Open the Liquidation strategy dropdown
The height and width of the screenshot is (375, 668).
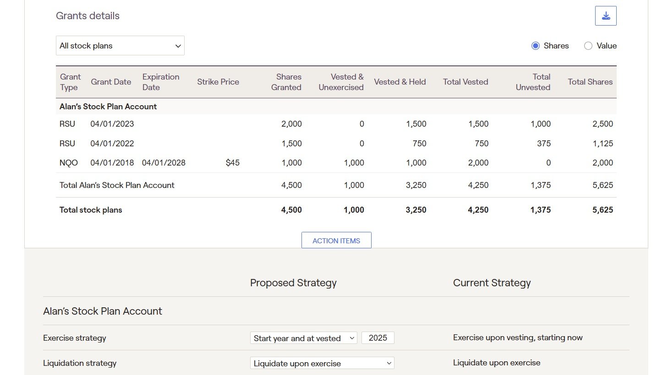point(322,363)
